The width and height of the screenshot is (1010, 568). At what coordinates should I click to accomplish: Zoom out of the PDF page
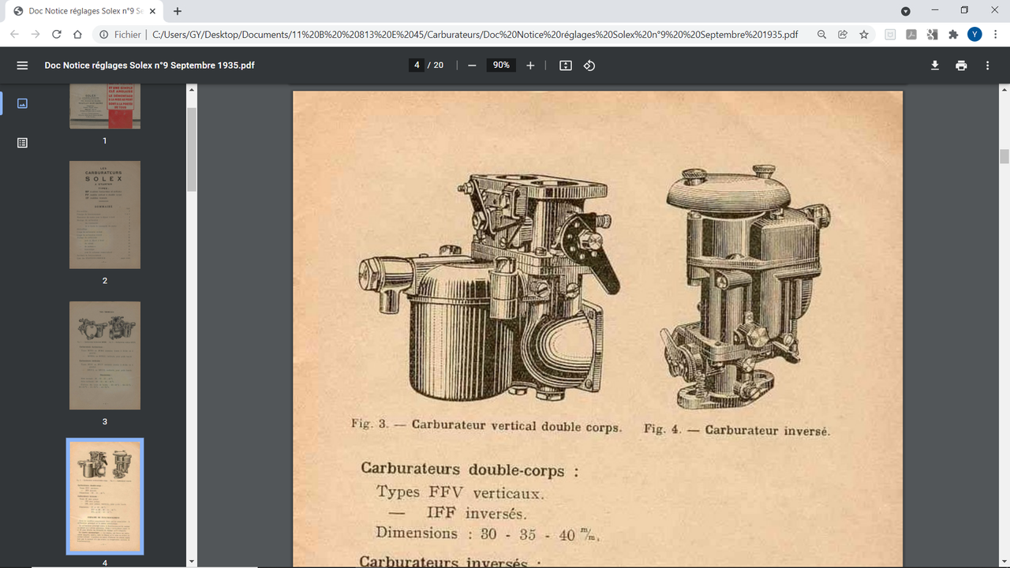472,65
